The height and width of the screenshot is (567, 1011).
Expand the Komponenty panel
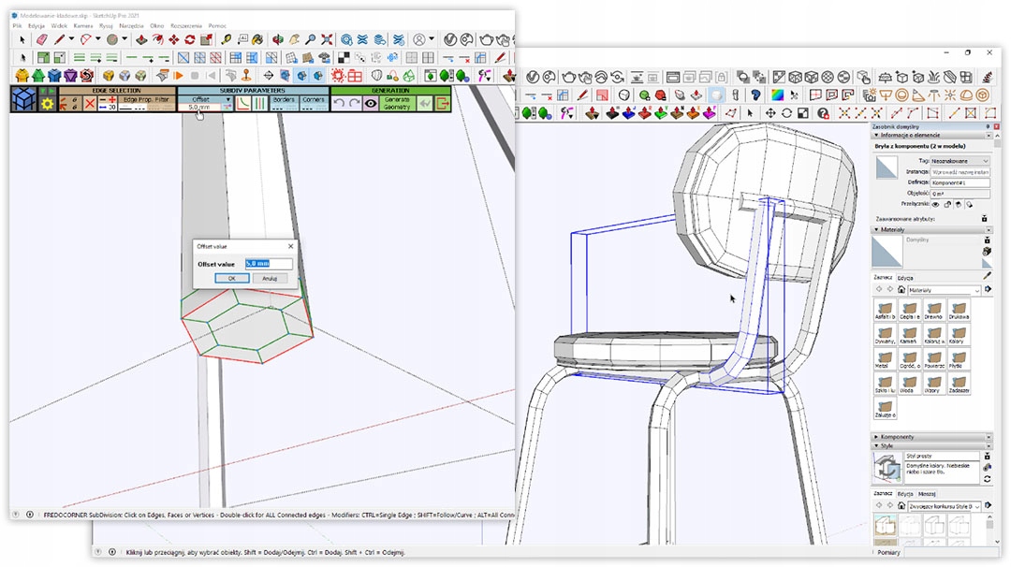pos(896,437)
